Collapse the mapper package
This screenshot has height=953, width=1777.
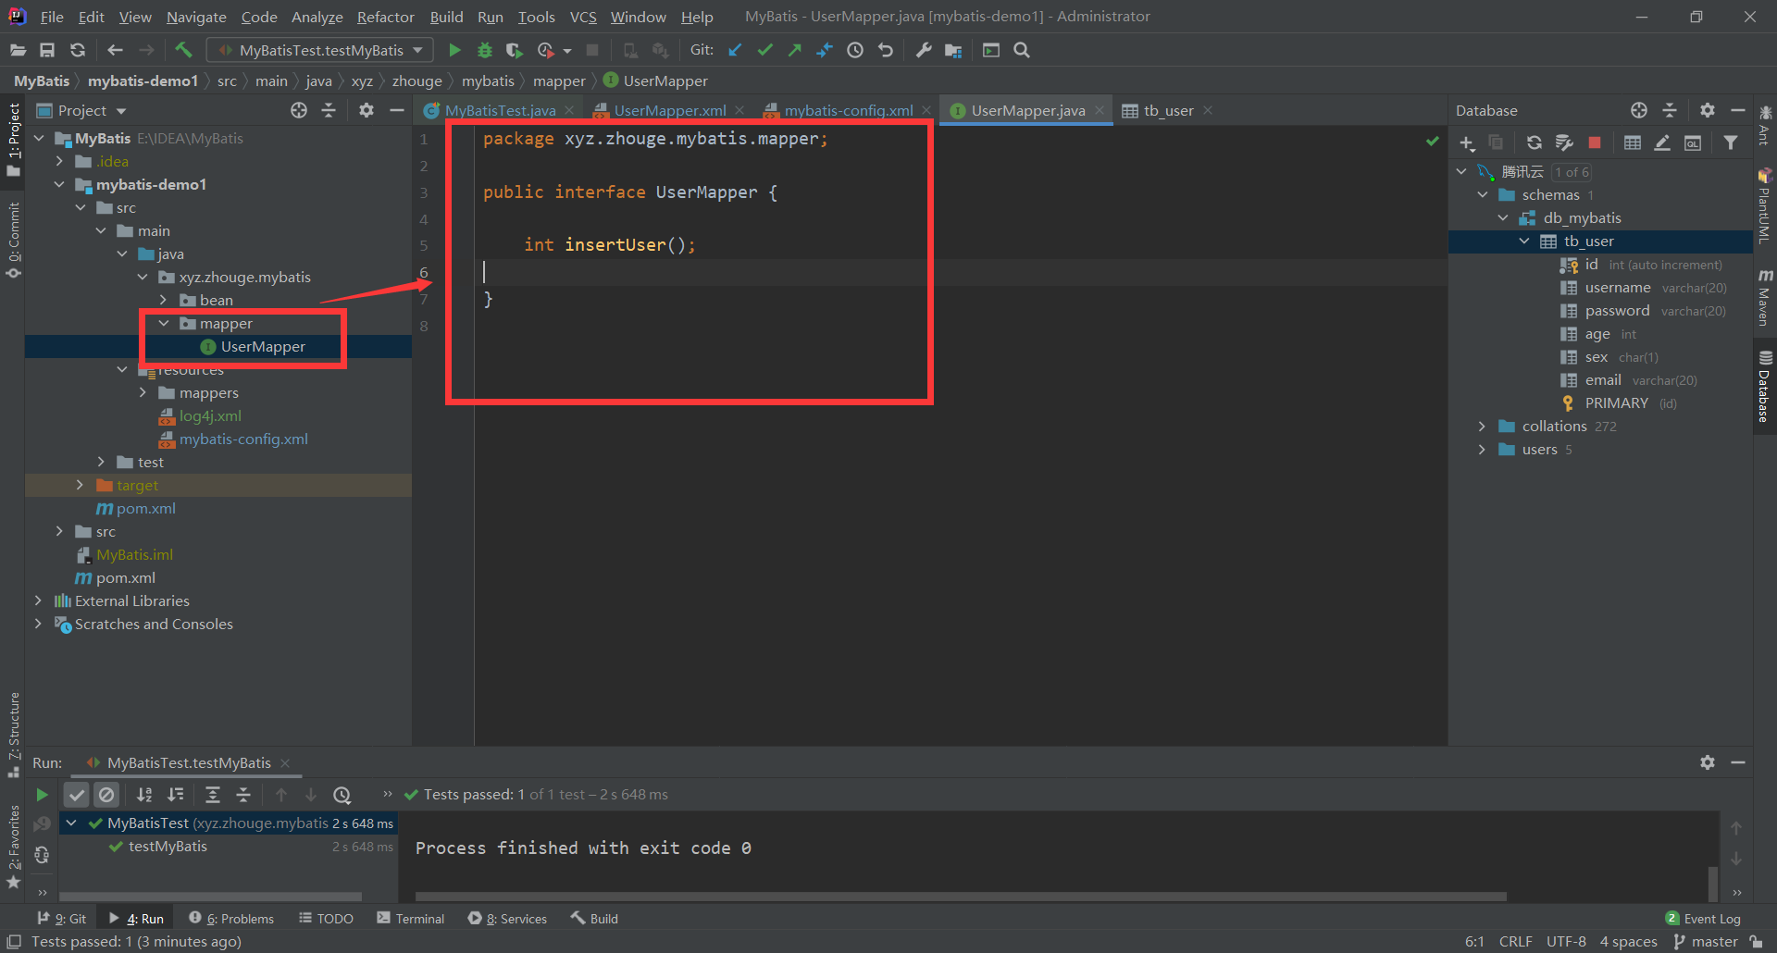click(163, 323)
